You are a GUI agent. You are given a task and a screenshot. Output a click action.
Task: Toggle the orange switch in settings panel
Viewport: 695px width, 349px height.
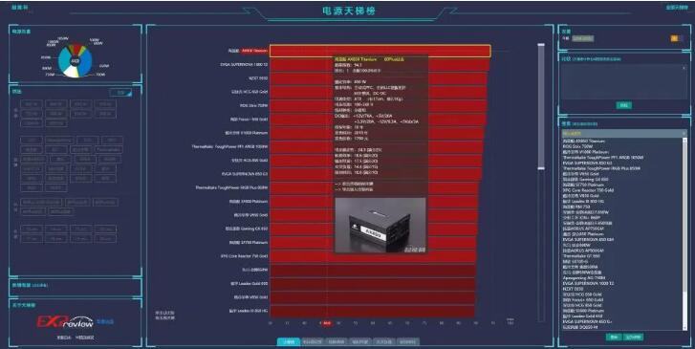tap(675, 38)
